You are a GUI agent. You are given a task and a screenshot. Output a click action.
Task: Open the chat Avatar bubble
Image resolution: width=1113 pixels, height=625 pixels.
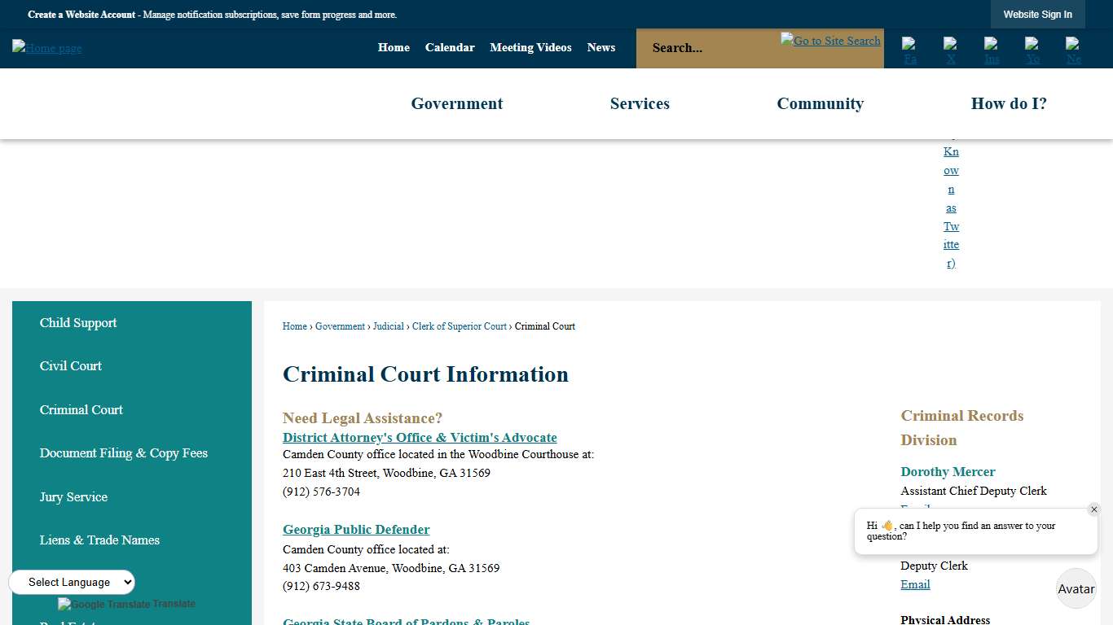[1076, 588]
